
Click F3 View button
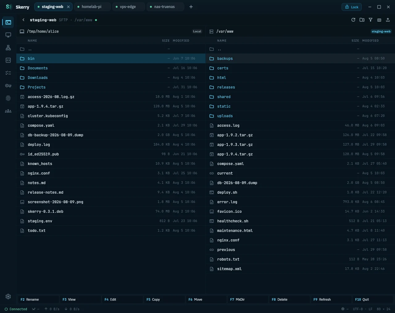[81, 299]
